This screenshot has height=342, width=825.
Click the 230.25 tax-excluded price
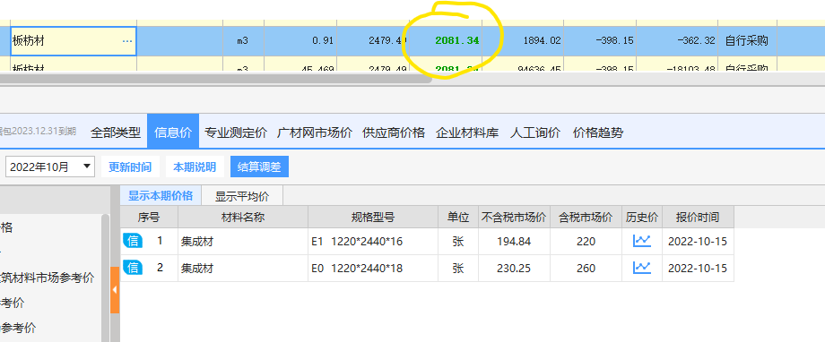point(514,268)
